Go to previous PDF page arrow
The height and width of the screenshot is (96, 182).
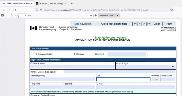[x=12, y=15]
